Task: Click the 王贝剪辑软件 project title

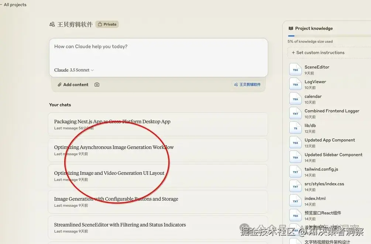Action: (x=75, y=24)
